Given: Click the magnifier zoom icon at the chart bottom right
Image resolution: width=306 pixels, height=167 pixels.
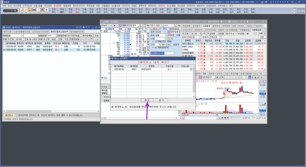Looking at the screenshot, I should click(x=263, y=118).
